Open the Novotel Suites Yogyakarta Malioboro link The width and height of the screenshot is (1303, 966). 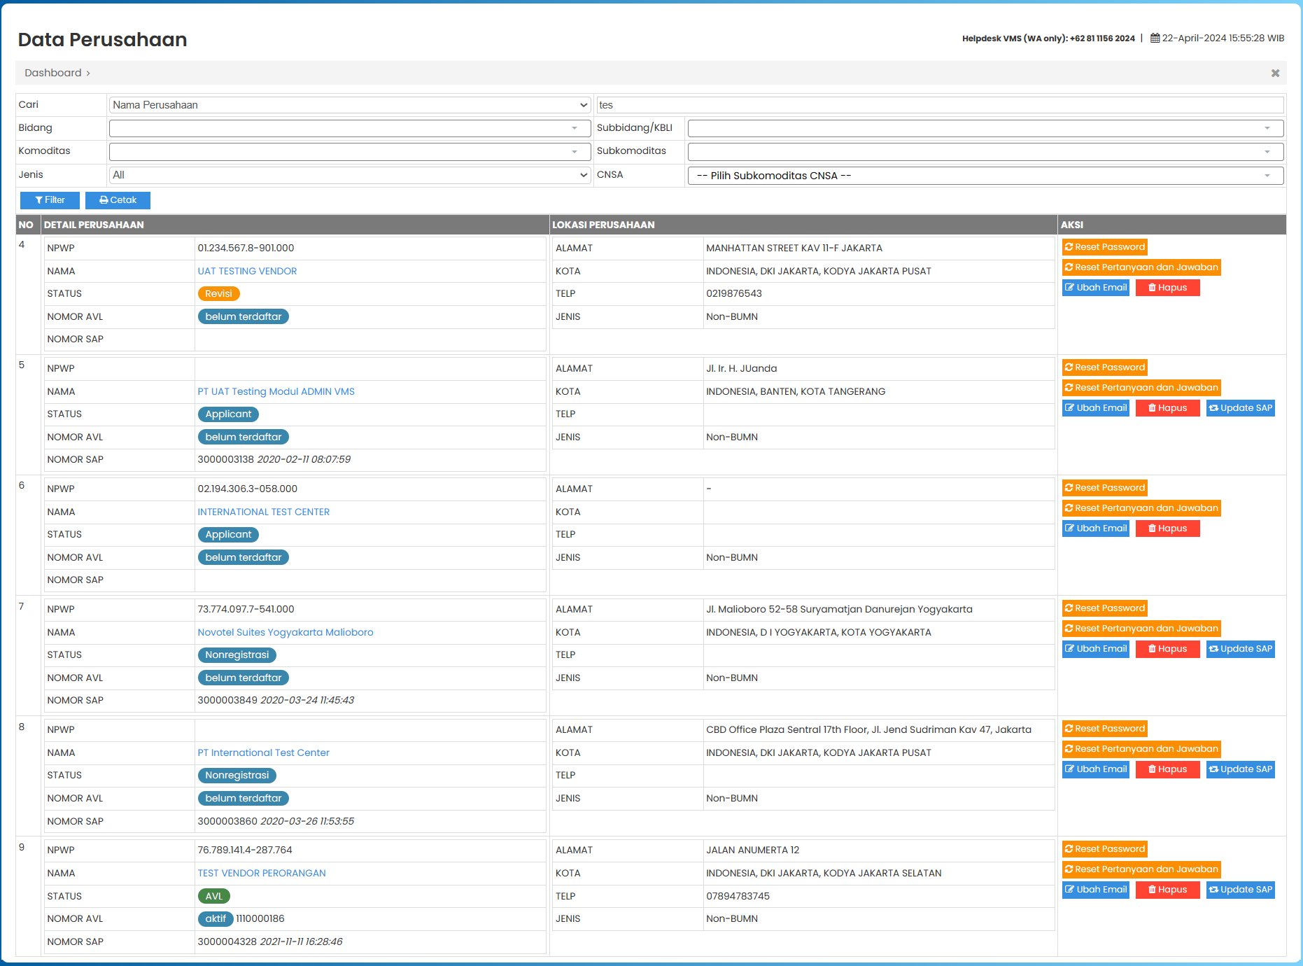(x=285, y=632)
